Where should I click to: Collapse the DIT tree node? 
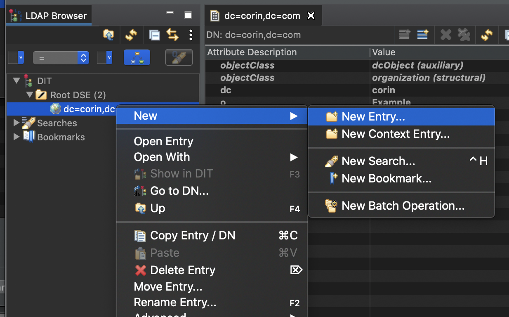pyautogui.click(x=16, y=80)
